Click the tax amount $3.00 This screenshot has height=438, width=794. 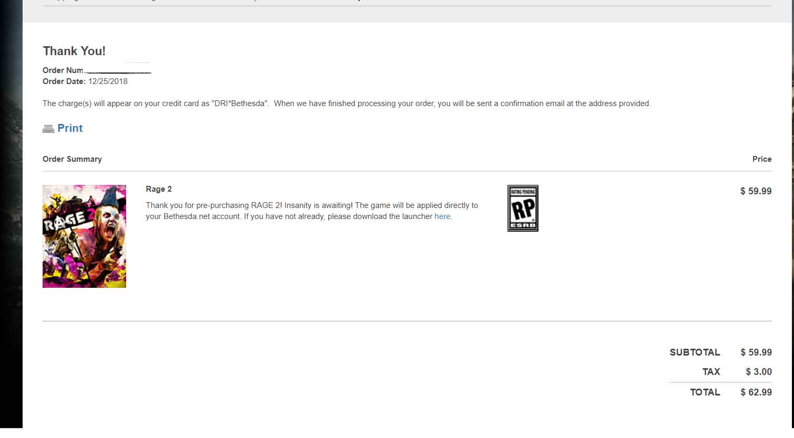758,372
